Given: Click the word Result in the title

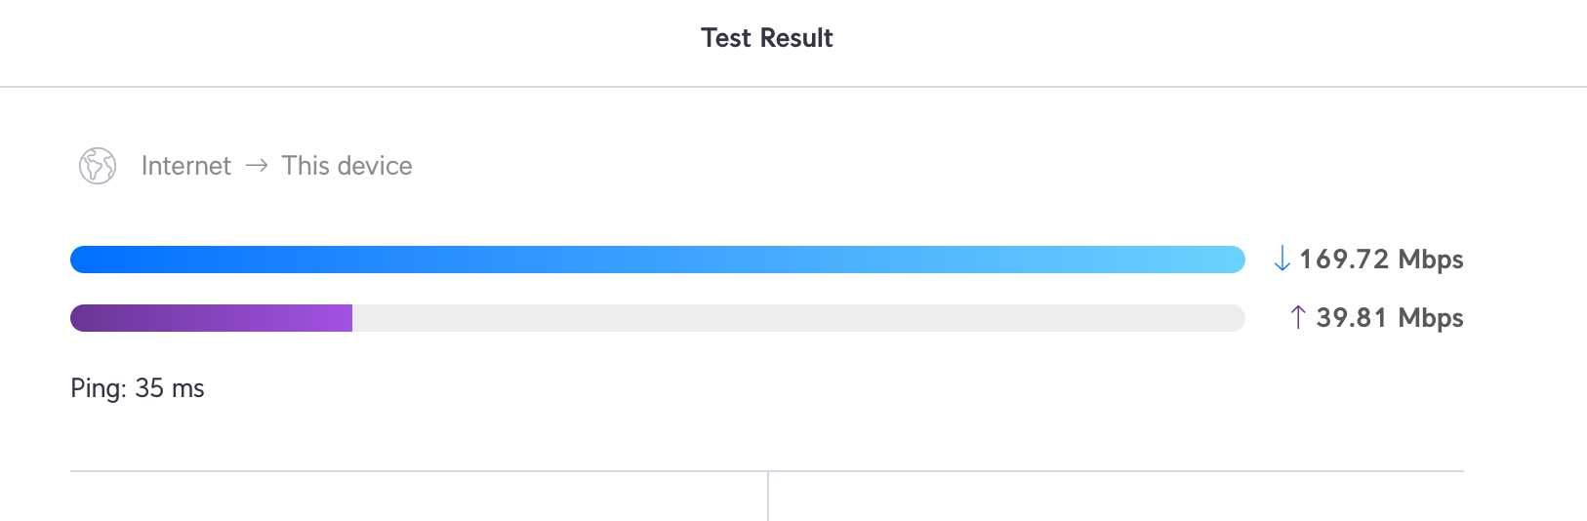Looking at the screenshot, I should point(795,38).
